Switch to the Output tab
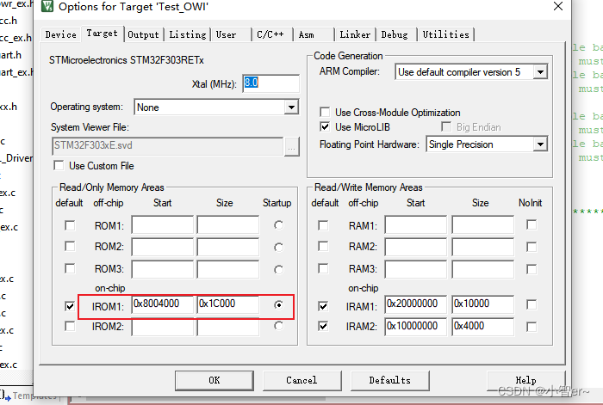This screenshot has width=603, height=405. click(x=143, y=34)
